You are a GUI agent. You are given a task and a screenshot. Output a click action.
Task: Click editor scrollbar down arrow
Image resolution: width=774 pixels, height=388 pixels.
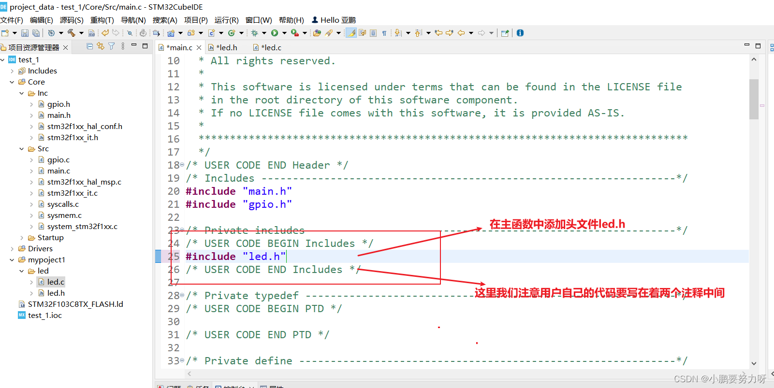tap(754, 363)
